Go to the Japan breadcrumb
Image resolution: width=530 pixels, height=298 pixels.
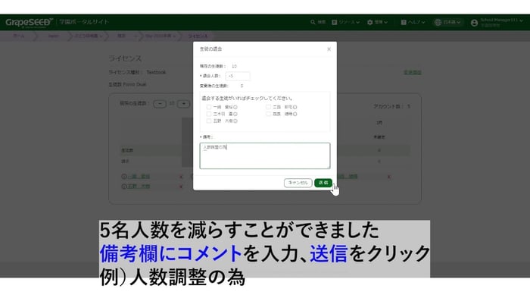coord(53,36)
